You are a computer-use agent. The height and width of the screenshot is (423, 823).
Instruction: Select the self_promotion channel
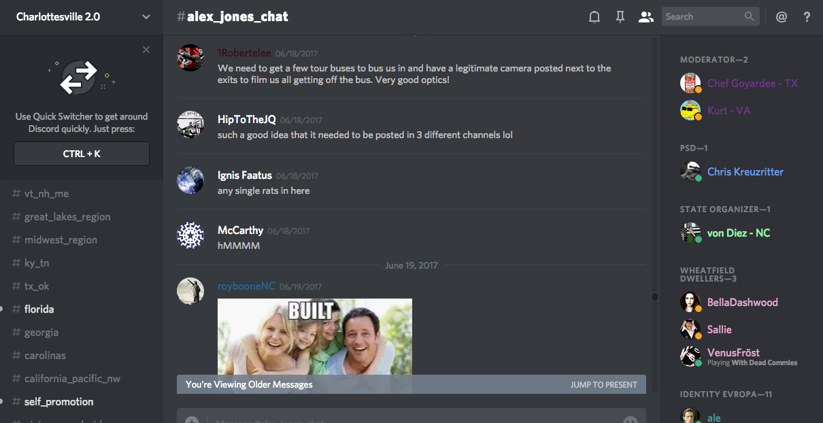pyautogui.click(x=58, y=402)
